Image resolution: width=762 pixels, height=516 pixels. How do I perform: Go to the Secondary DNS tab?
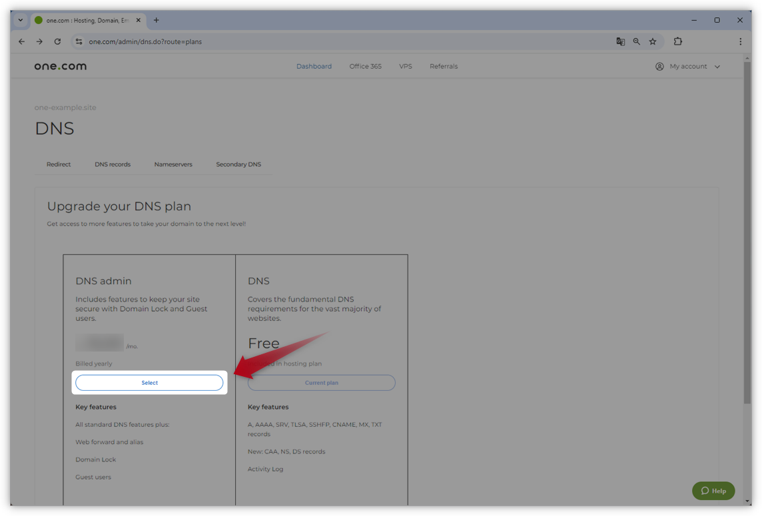pos(238,164)
